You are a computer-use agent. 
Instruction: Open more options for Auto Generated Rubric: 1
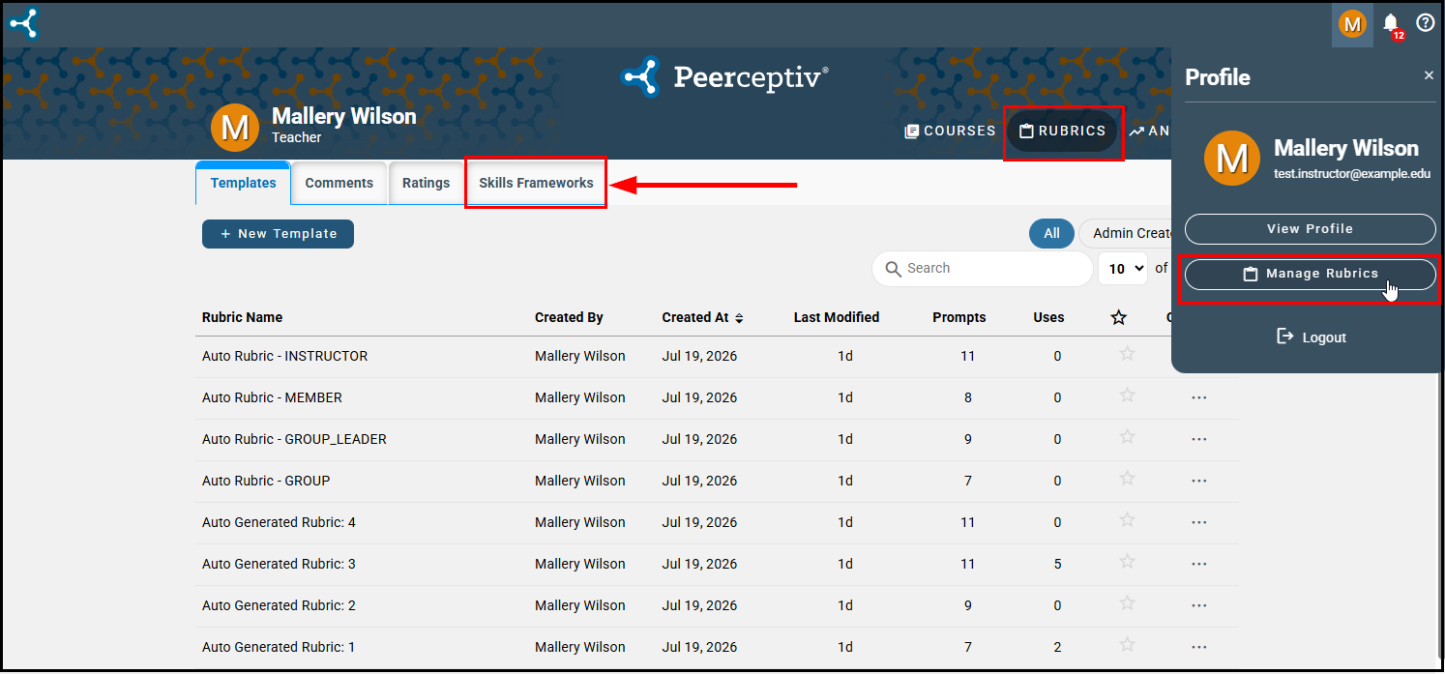tap(1199, 647)
